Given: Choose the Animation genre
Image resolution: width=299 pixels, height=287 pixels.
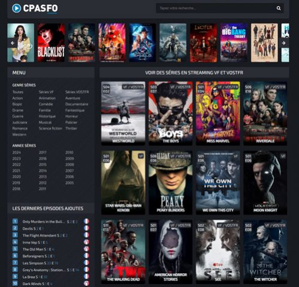Looking at the screenshot, I should tap(47, 98).
